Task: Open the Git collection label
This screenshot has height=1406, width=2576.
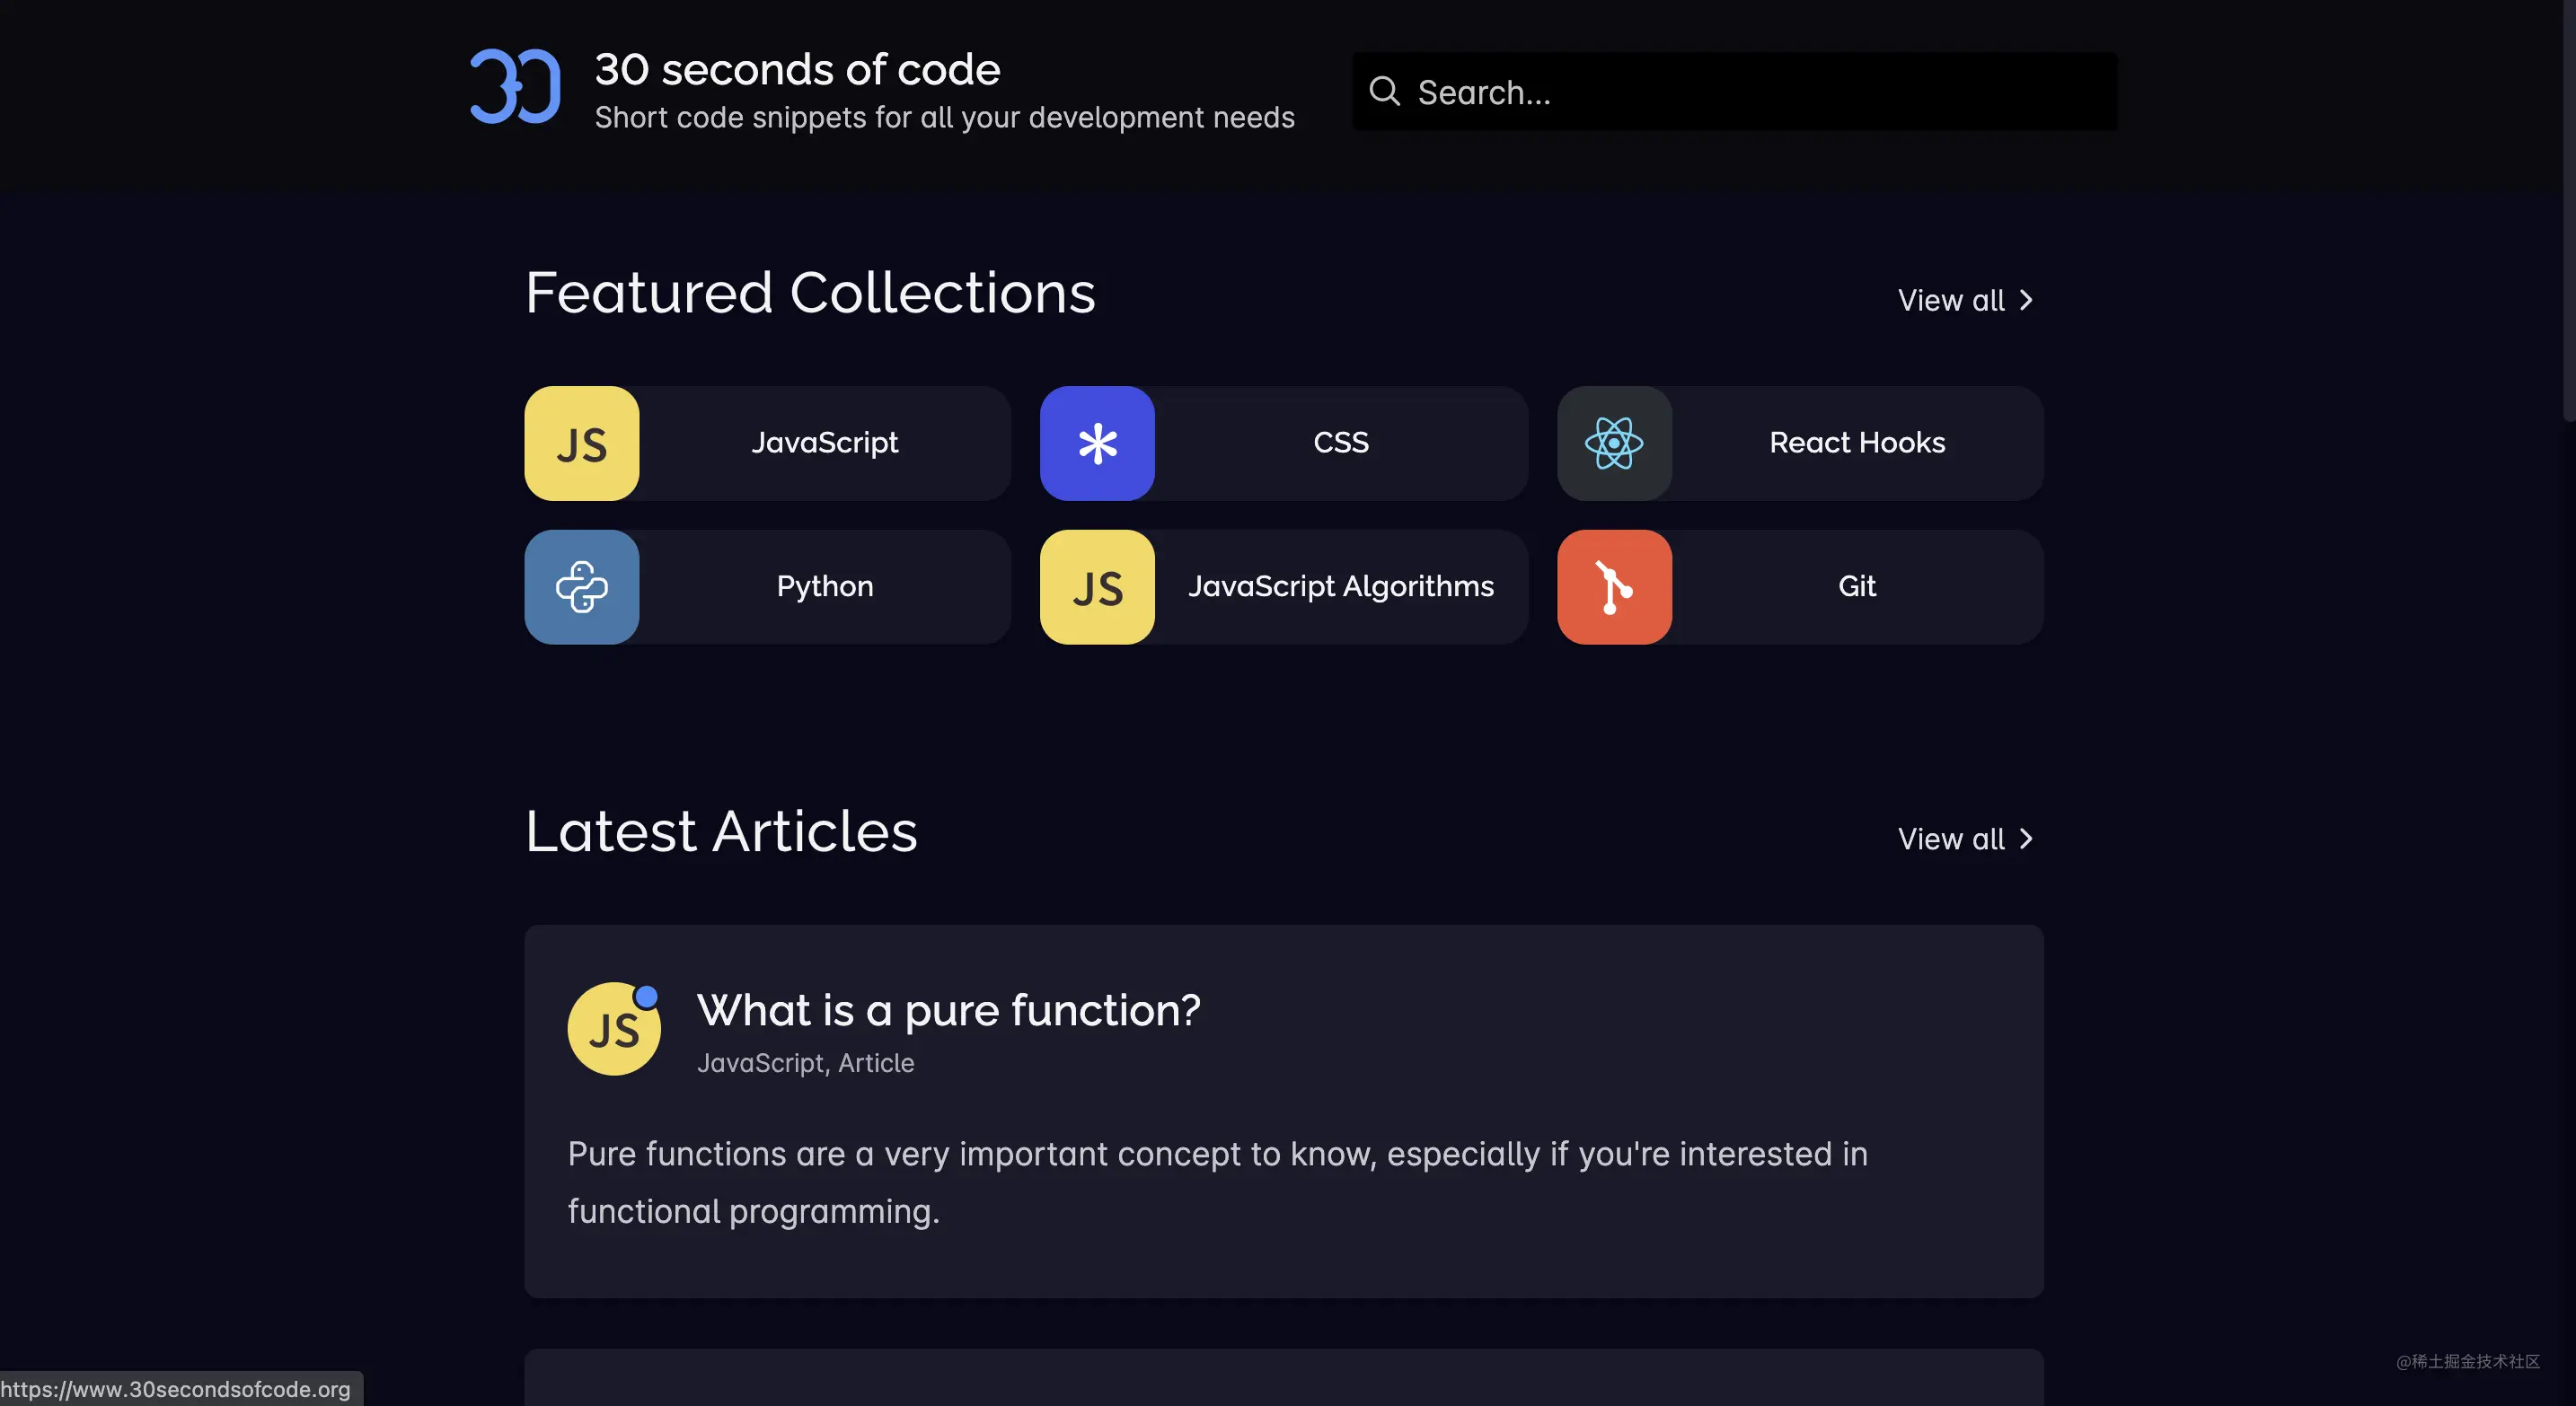Action: pos(1856,586)
